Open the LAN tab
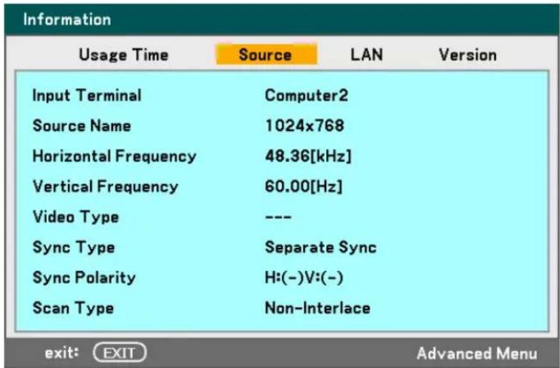This screenshot has width=560, height=368. [x=366, y=54]
